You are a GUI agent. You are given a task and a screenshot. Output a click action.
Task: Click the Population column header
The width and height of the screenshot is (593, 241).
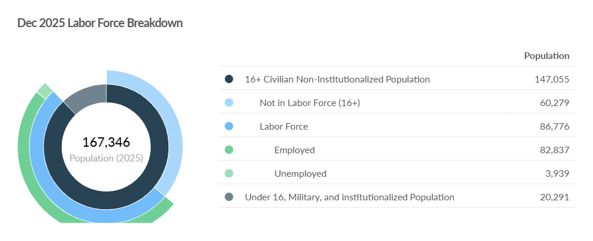[x=546, y=56]
